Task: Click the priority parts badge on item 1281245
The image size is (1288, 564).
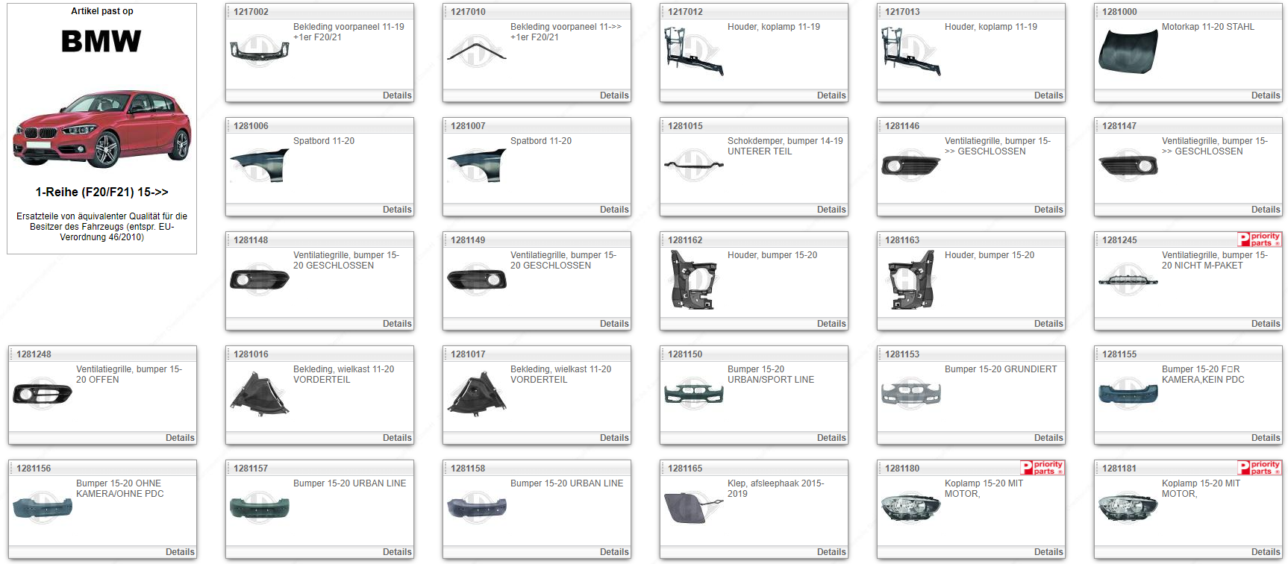Action: pyautogui.click(x=1259, y=239)
